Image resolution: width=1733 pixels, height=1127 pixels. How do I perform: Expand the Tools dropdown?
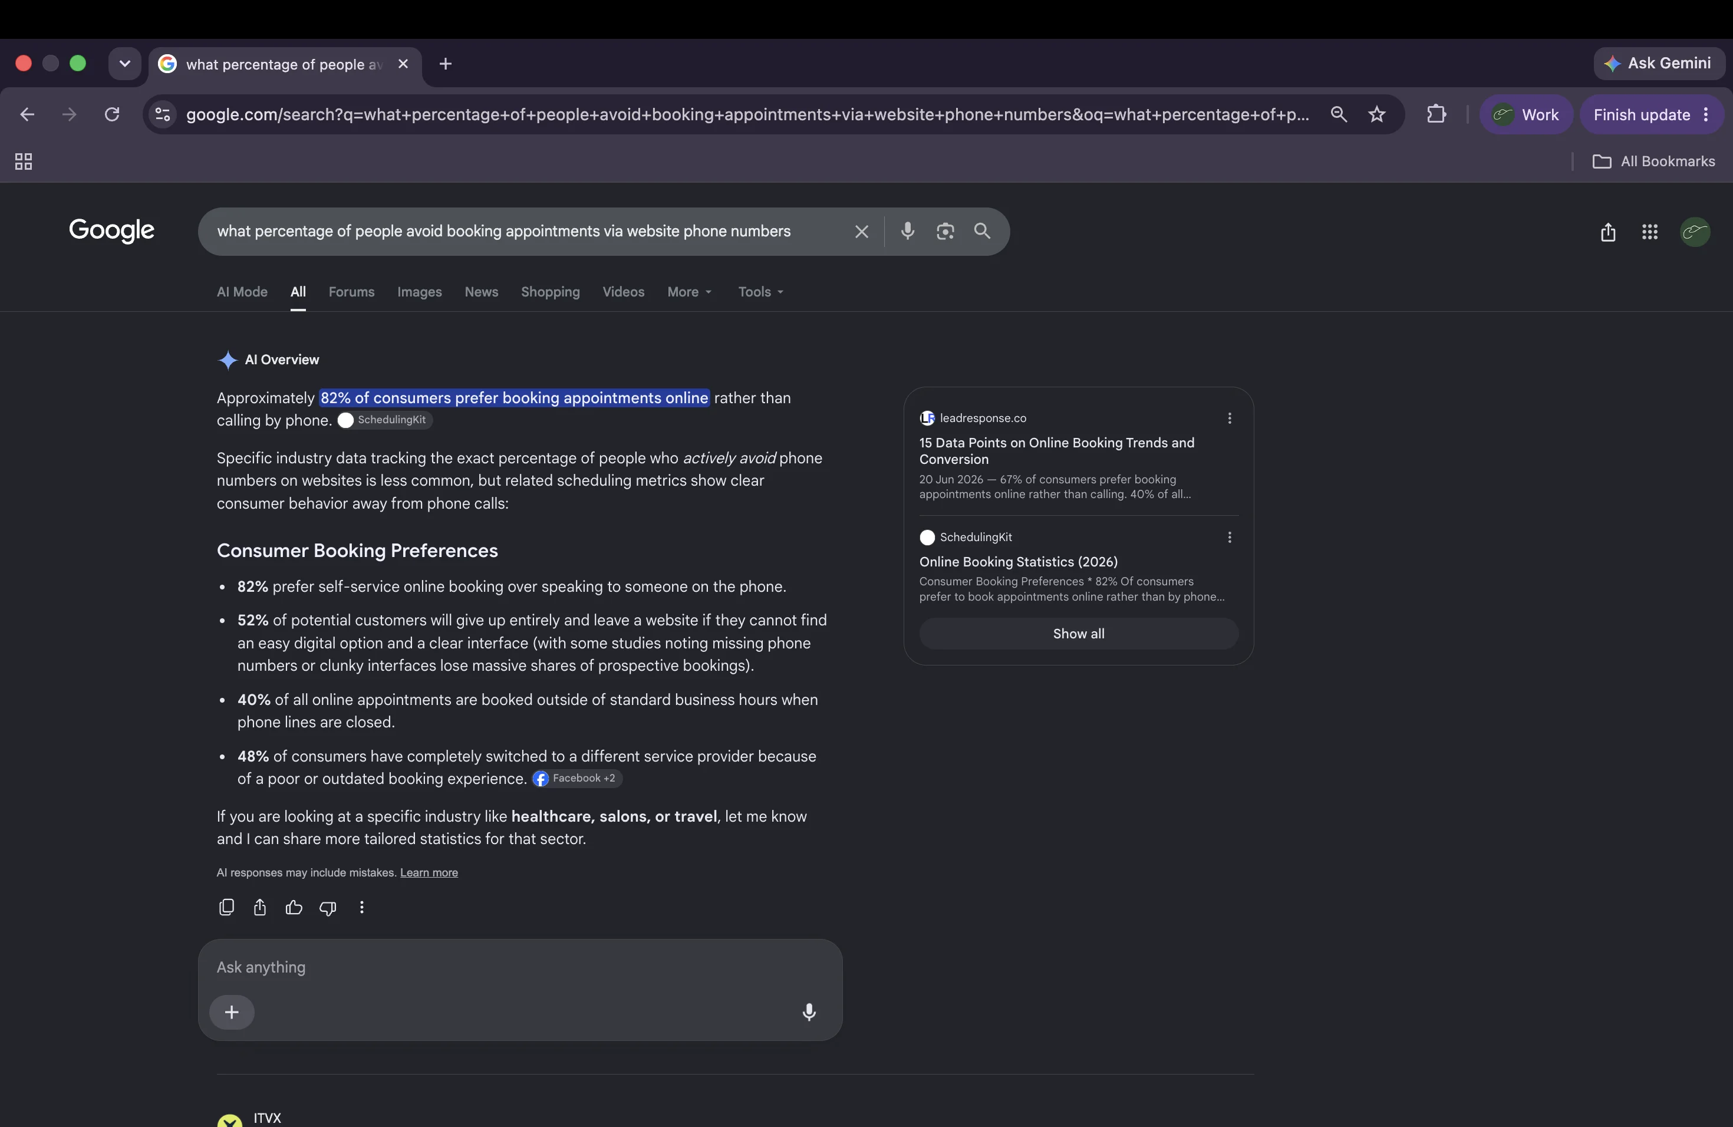tap(760, 292)
